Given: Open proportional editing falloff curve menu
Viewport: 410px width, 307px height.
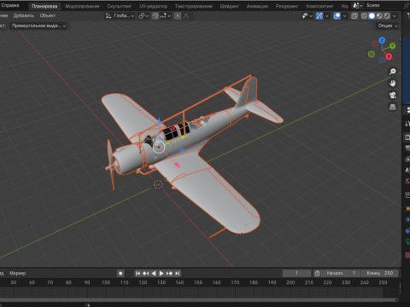Looking at the screenshot, I should 186,16.
